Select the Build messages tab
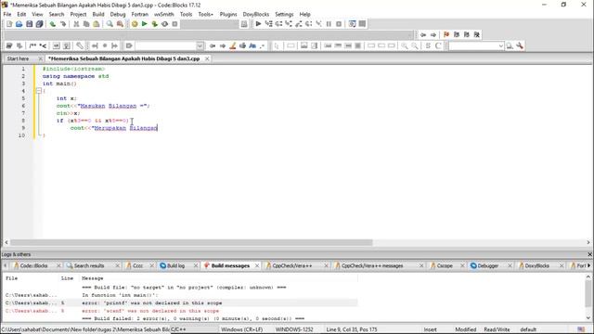594x334 pixels. tap(230, 266)
